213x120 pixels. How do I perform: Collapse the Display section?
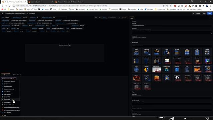click(133, 92)
